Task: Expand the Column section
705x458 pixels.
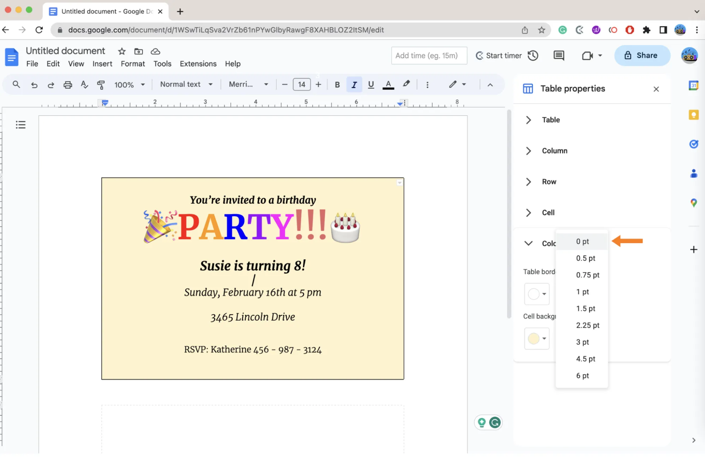Action: [x=528, y=151]
